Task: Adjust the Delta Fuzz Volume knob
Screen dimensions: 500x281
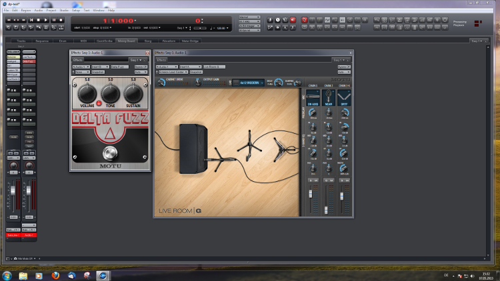Action: pos(87,93)
